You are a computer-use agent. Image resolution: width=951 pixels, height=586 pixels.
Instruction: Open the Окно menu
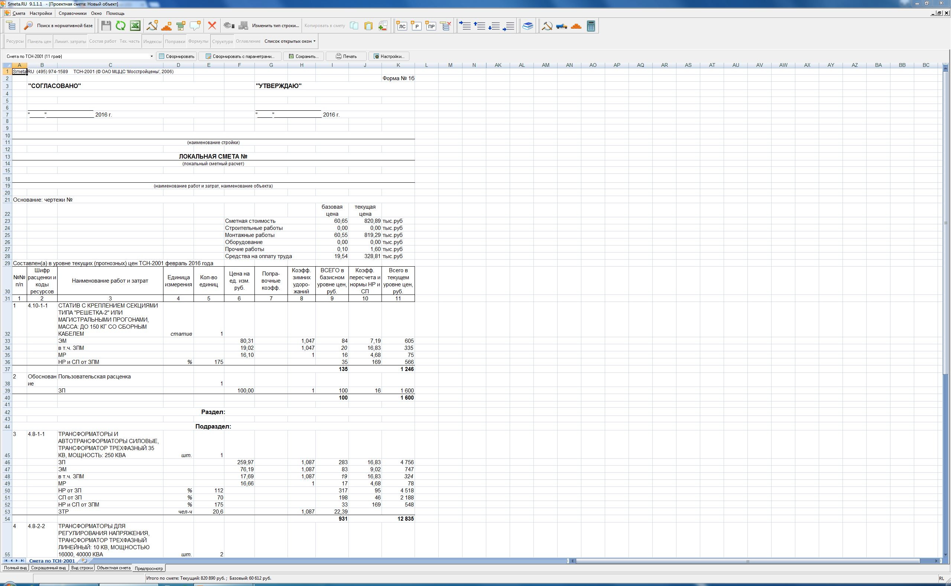click(96, 13)
